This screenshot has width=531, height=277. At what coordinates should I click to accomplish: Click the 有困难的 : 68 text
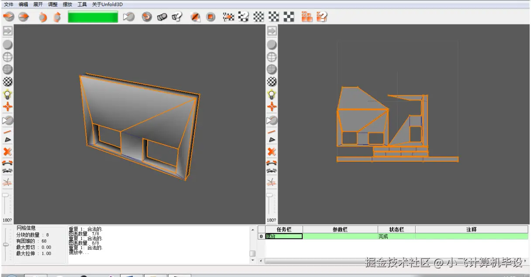pos(31,241)
